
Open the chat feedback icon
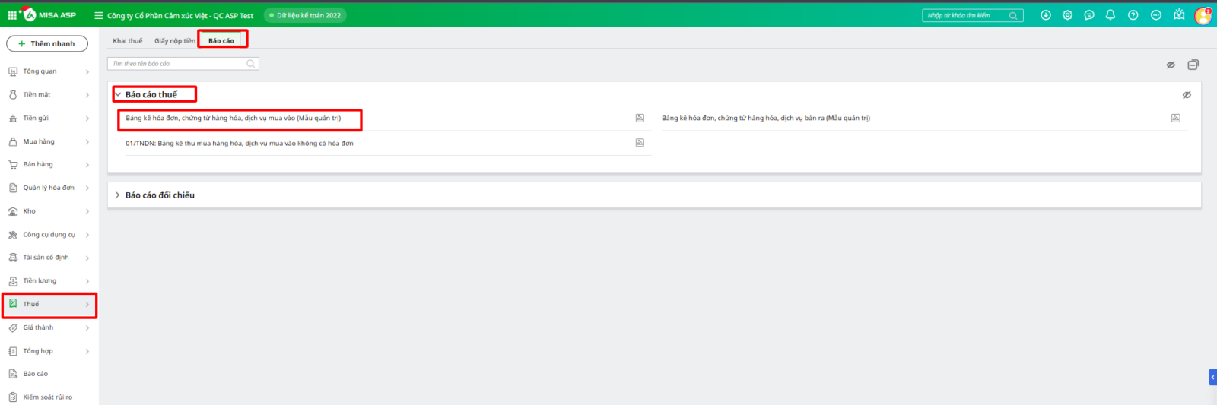pos(1089,15)
